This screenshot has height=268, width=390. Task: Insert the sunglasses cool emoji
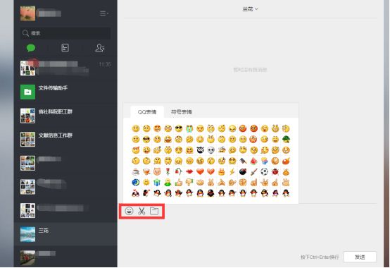coord(179,128)
